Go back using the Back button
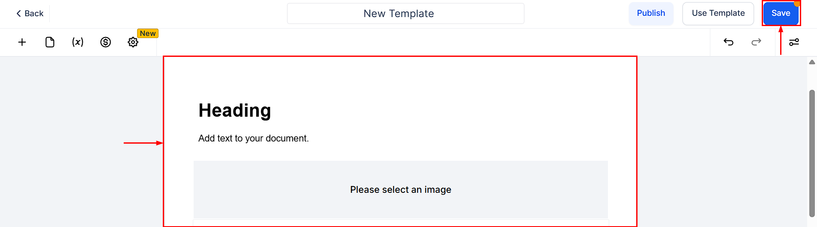 30,14
